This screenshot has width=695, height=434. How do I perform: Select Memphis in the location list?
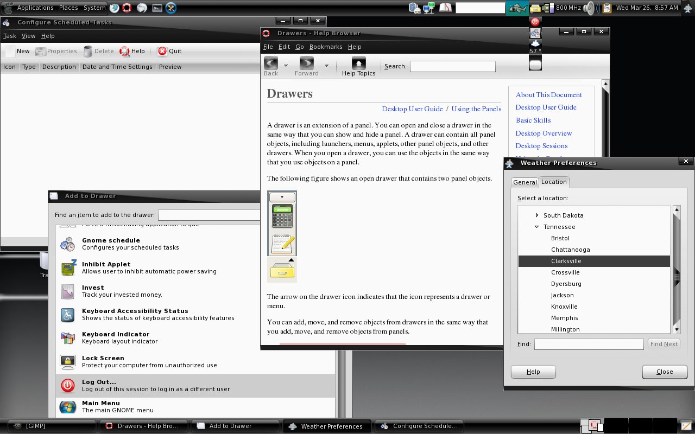[x=594, y=318]
